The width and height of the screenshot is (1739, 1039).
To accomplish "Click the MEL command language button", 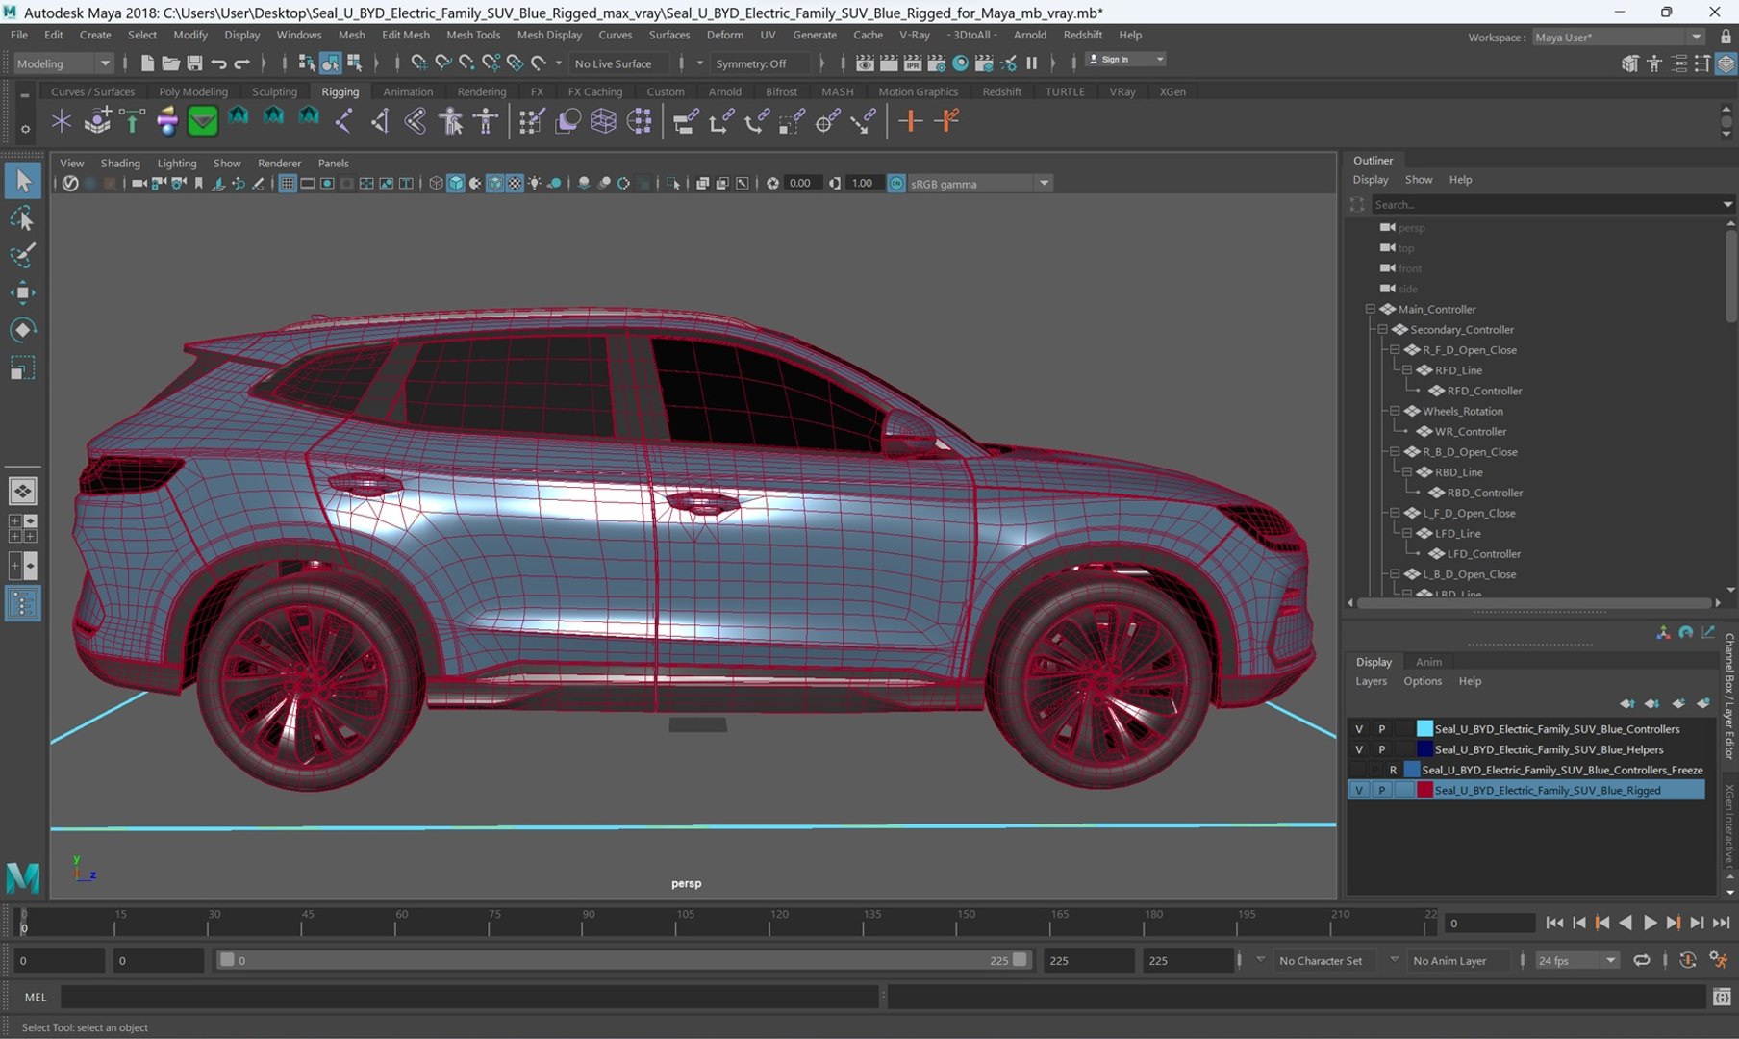I will pos(36,997).
